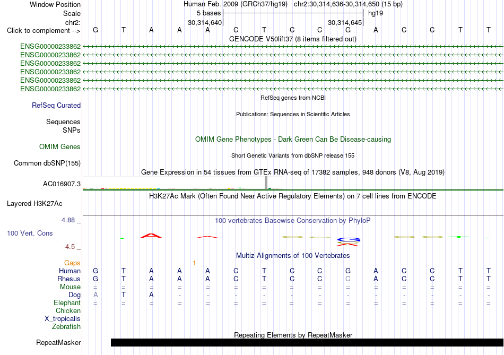Open '100 vertebrates Basewise Conservation by PhyloP' title

point(292,221)
